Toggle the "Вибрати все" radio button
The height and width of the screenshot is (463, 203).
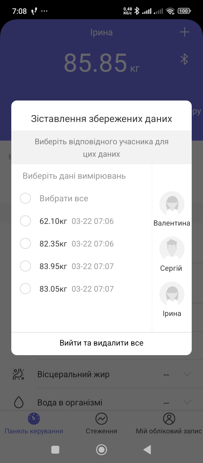[25, 198]
